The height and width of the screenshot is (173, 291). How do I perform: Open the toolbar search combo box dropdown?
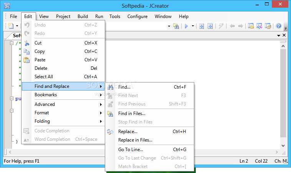pyautogui.click(x=169, y=26)
